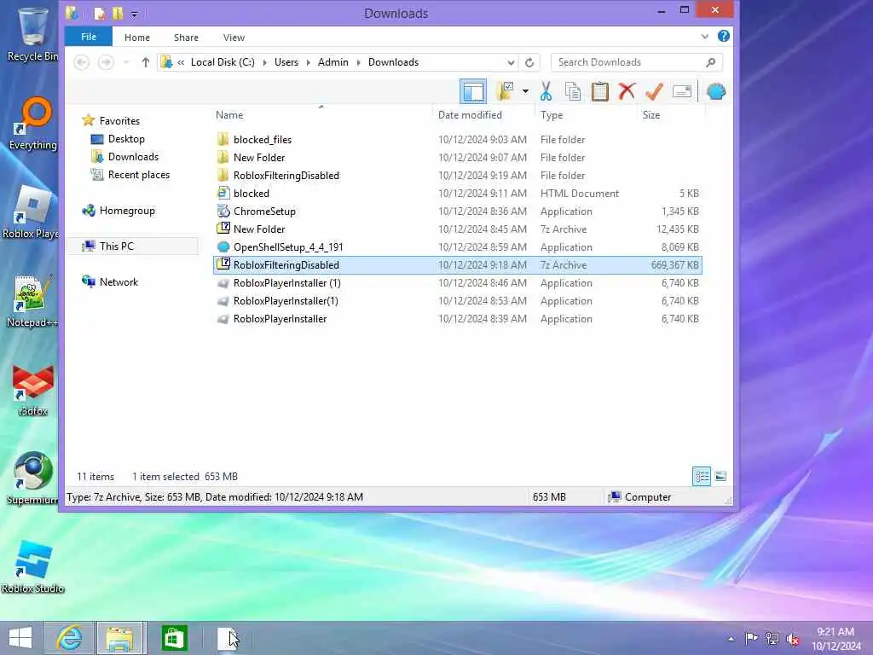Refresh the Downloads folder view
The image size is (873, 655).
(x=529, y=62)
